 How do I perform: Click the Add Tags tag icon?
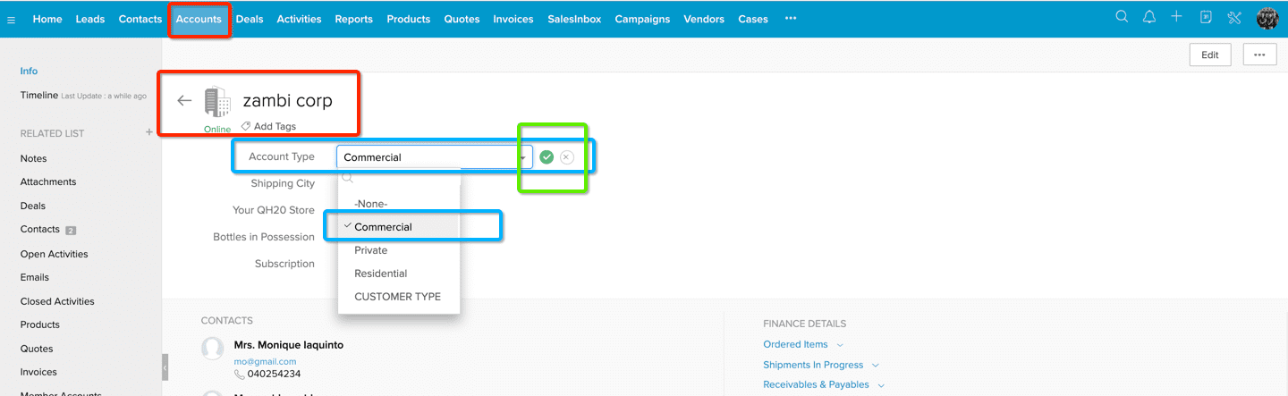coord(246,126)
